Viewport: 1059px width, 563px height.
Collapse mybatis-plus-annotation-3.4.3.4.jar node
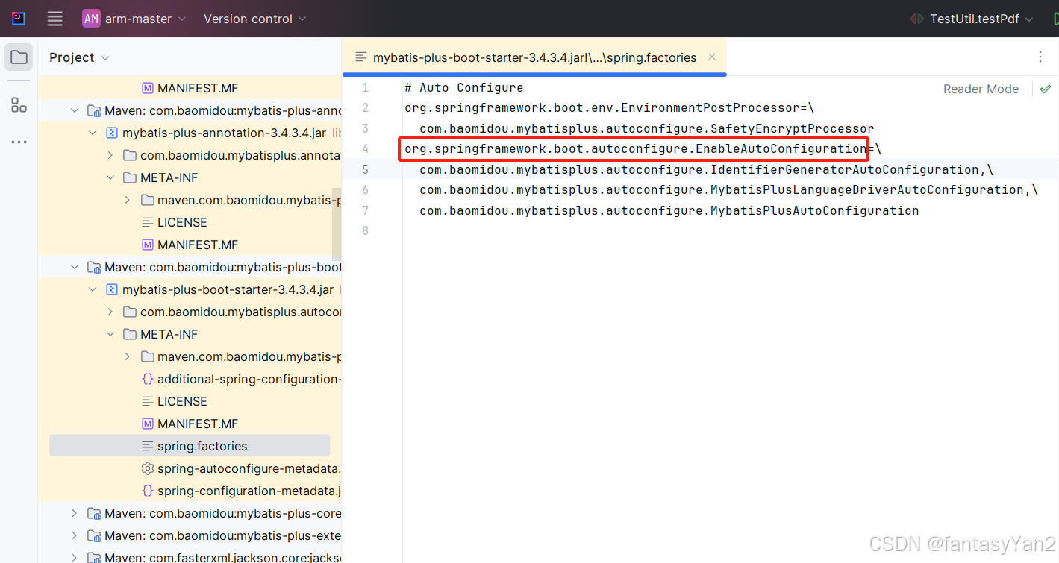pyautogui.click(x=93, y=133)
